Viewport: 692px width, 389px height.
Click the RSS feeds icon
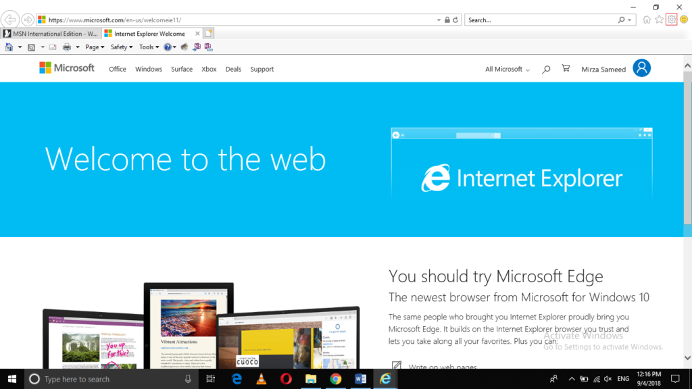point(31,47)
